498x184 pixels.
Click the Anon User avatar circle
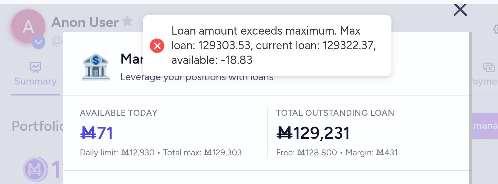28,26
